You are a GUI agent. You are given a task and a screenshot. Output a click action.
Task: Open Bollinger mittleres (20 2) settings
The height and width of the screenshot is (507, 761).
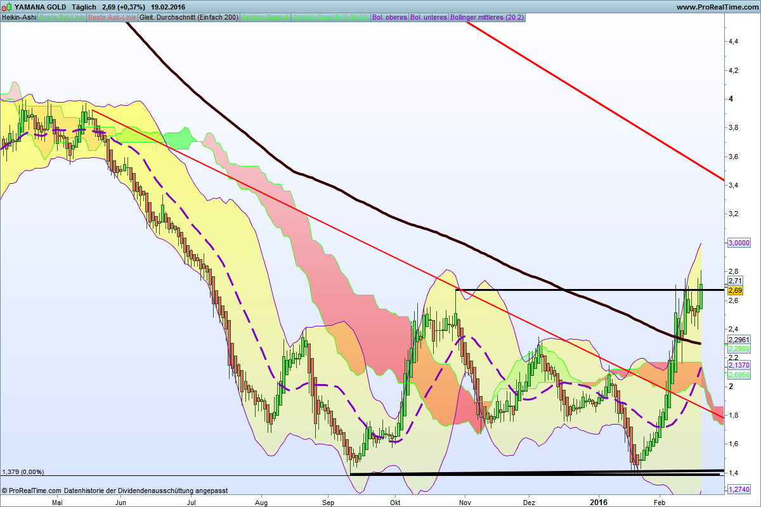pyautogui.click(x=486, y=17)
